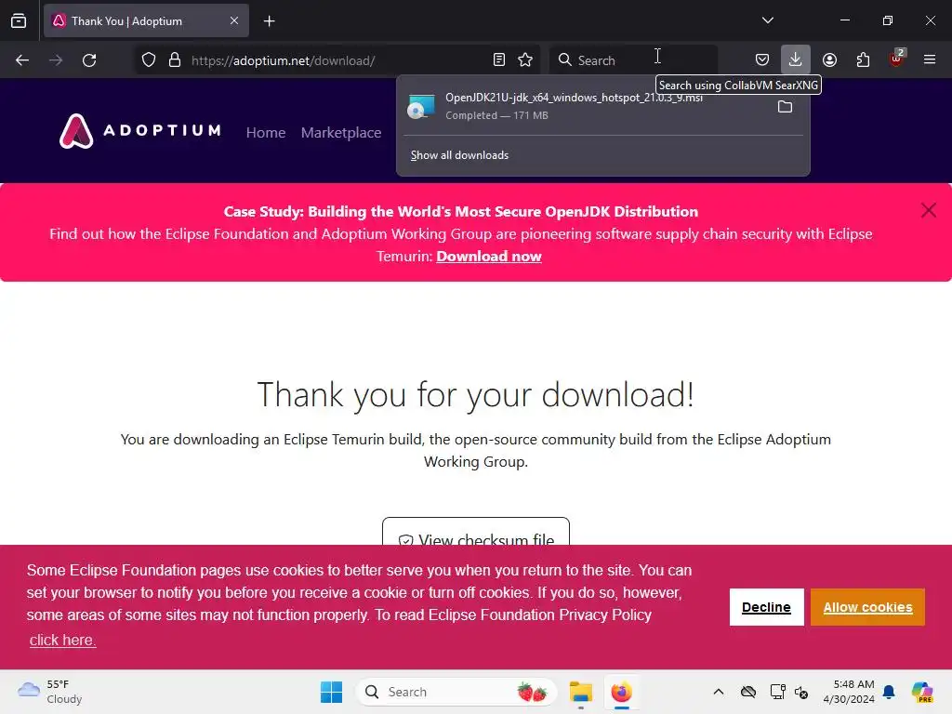Open the Home nav link
Viewport: 952px width, 714px height.
pos(266,132)
